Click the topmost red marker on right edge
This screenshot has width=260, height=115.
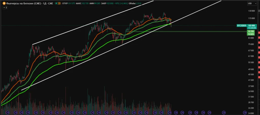[x=259, y=32]
